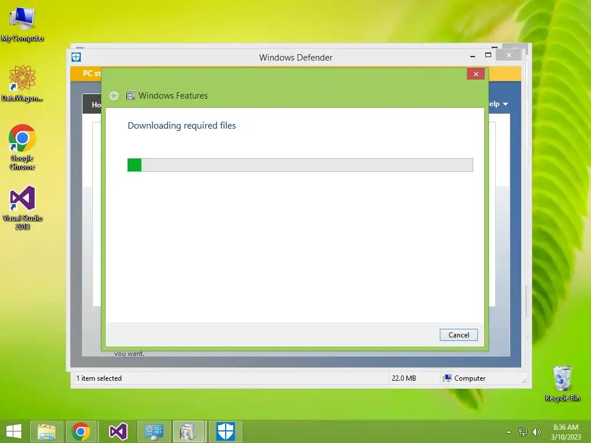This screenshot has width=591, height=443.
Task: Open the My Computer desktop icon
Action: pos(23,24)
